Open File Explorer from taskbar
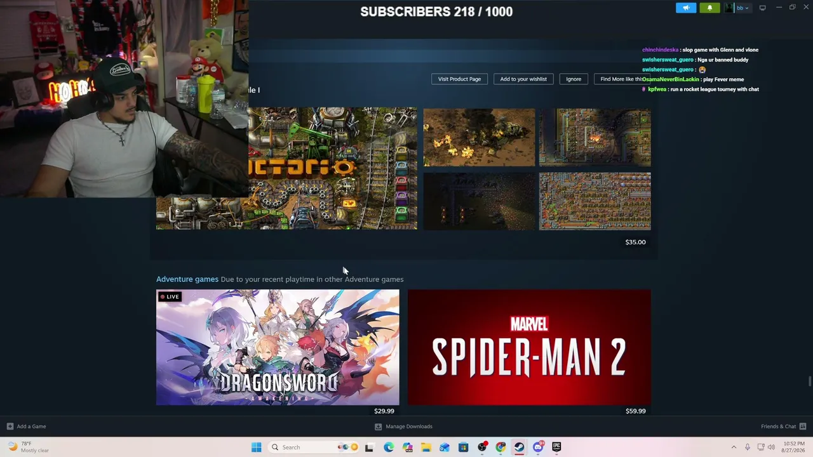The height and width of the screenshot is (457, 813). point(426,447)
